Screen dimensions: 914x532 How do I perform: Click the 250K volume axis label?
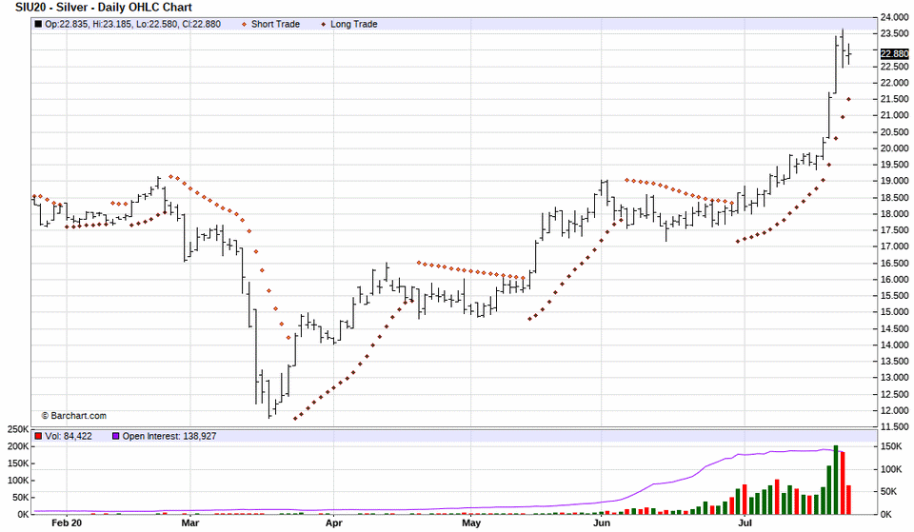pos(18,429)
